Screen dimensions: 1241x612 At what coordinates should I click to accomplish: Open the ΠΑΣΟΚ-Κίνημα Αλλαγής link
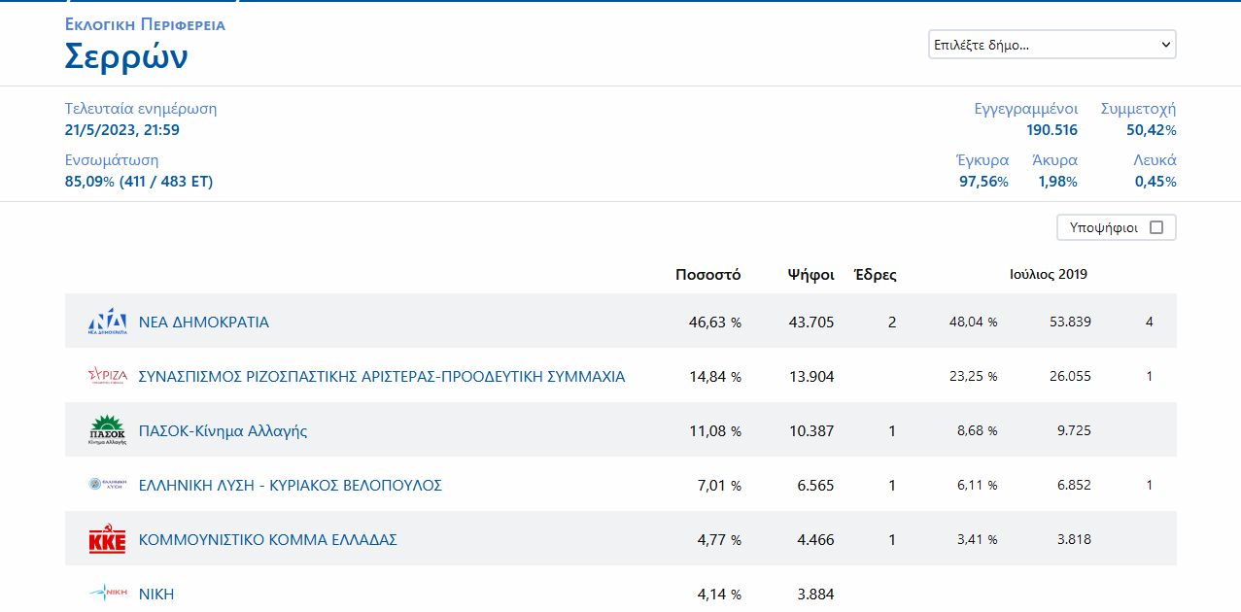click(223, 431)
